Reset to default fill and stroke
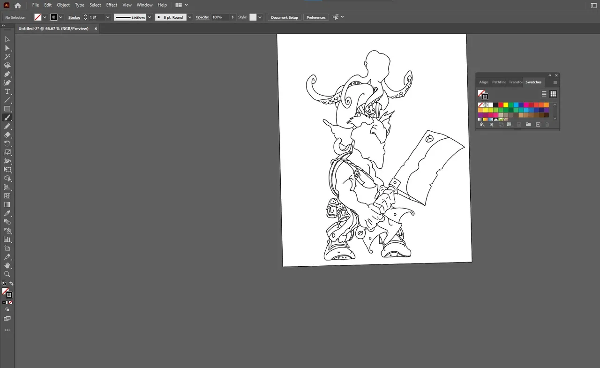Screen dimensions: 600x368 [4, 283]
